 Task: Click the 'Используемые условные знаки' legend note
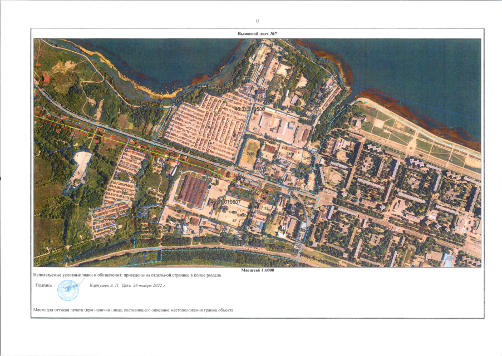click(128, 275)
